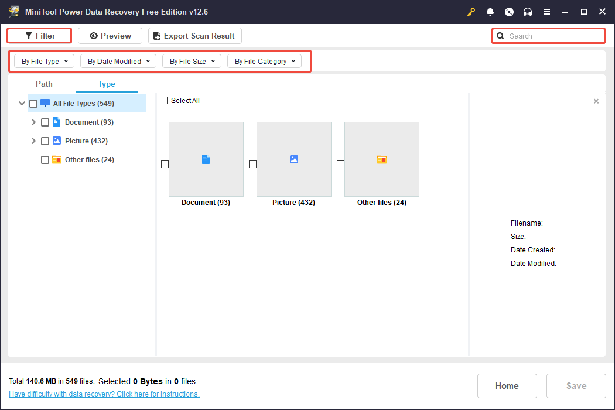The width and height of the screenshot is (615, 410).
Task: Open the By Date Modified dropdown
Action: point(119,61)
